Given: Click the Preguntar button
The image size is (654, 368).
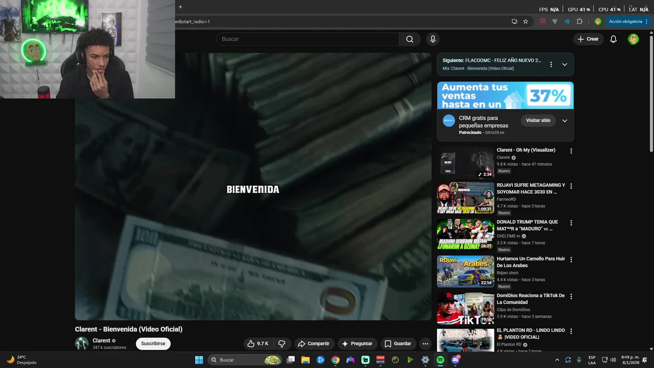Looking at the screenshot, I should 357,344.
